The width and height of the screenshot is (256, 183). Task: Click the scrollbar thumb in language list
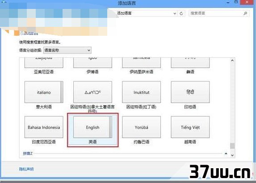[x=232, y=146]
